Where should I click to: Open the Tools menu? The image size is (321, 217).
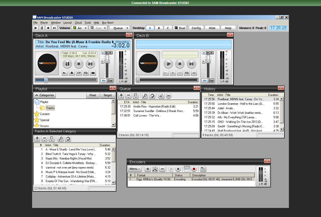(x=88, y=22)
